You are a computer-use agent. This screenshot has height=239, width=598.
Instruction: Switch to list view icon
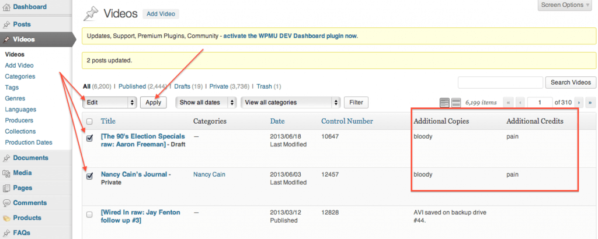click(444, 103)
